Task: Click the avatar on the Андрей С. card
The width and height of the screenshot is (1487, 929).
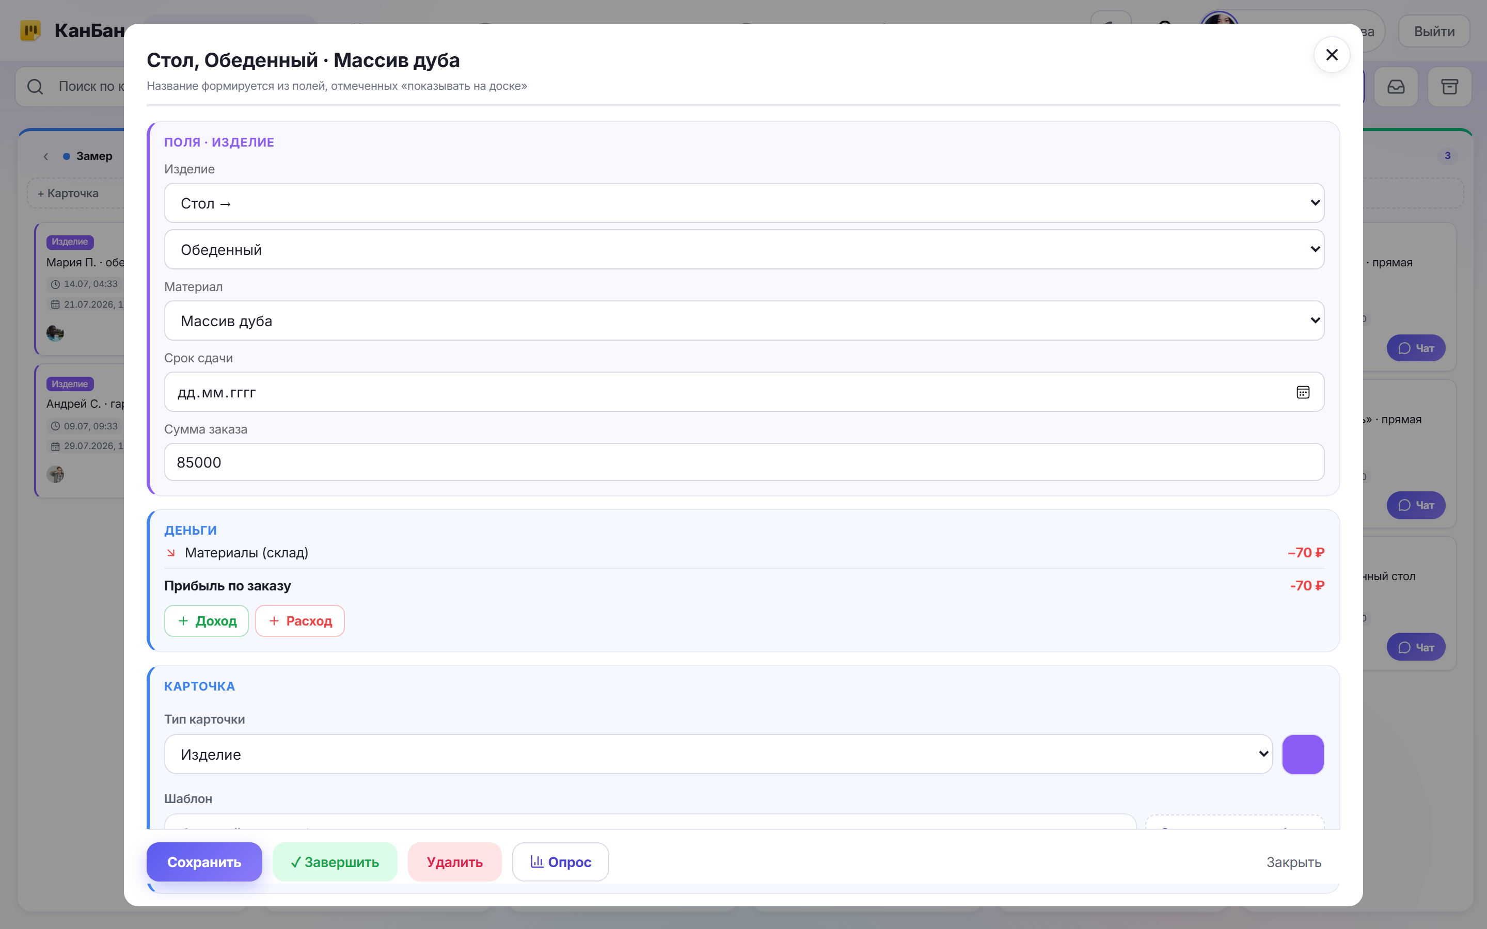Action: (x=55, y=474)
